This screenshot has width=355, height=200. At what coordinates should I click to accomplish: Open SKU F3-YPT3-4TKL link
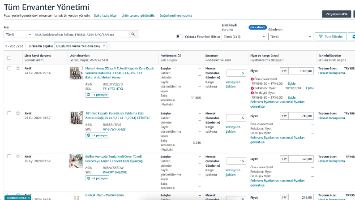(113, 89)
